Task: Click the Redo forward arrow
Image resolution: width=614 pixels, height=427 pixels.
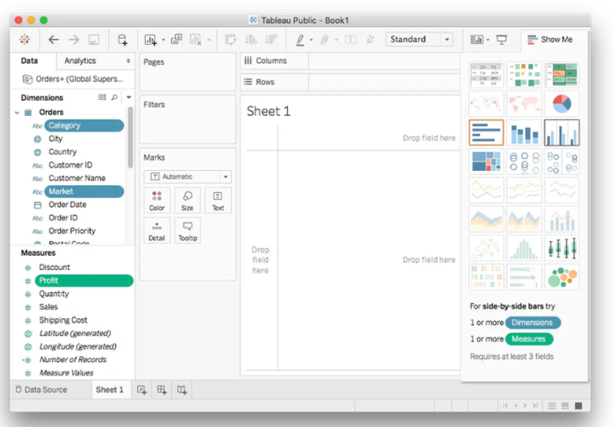Action: pos(74,40)
